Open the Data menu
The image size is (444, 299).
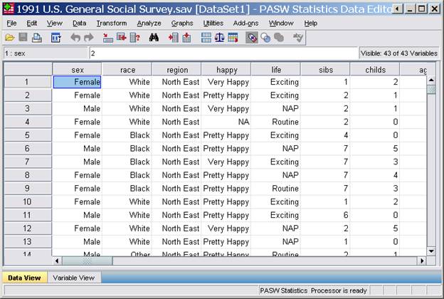(79, 23)
